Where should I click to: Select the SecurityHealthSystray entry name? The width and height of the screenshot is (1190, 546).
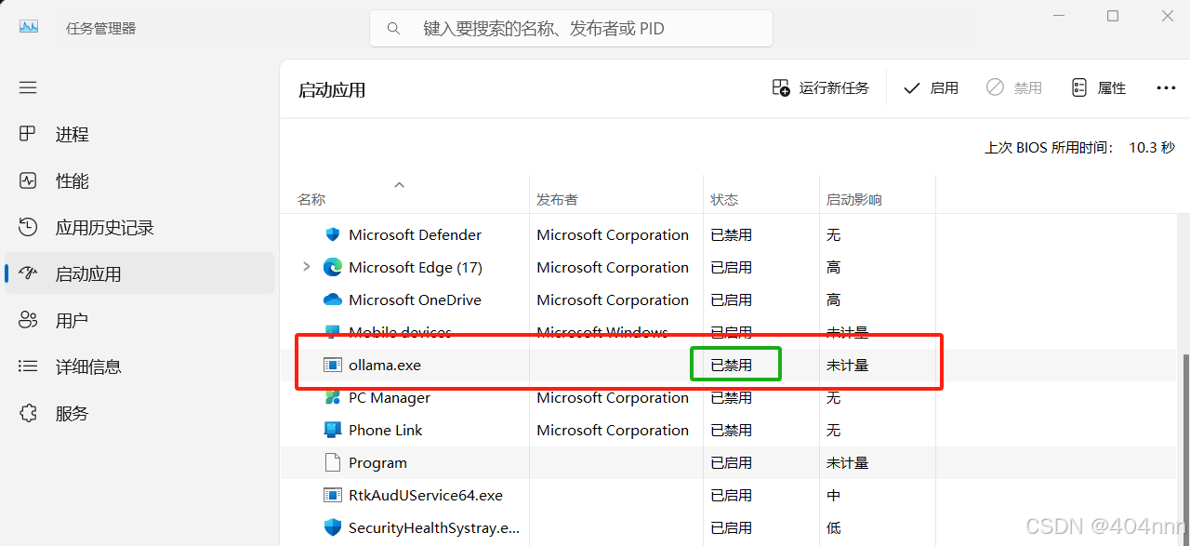pyautogui.click(x=434, y=527)
